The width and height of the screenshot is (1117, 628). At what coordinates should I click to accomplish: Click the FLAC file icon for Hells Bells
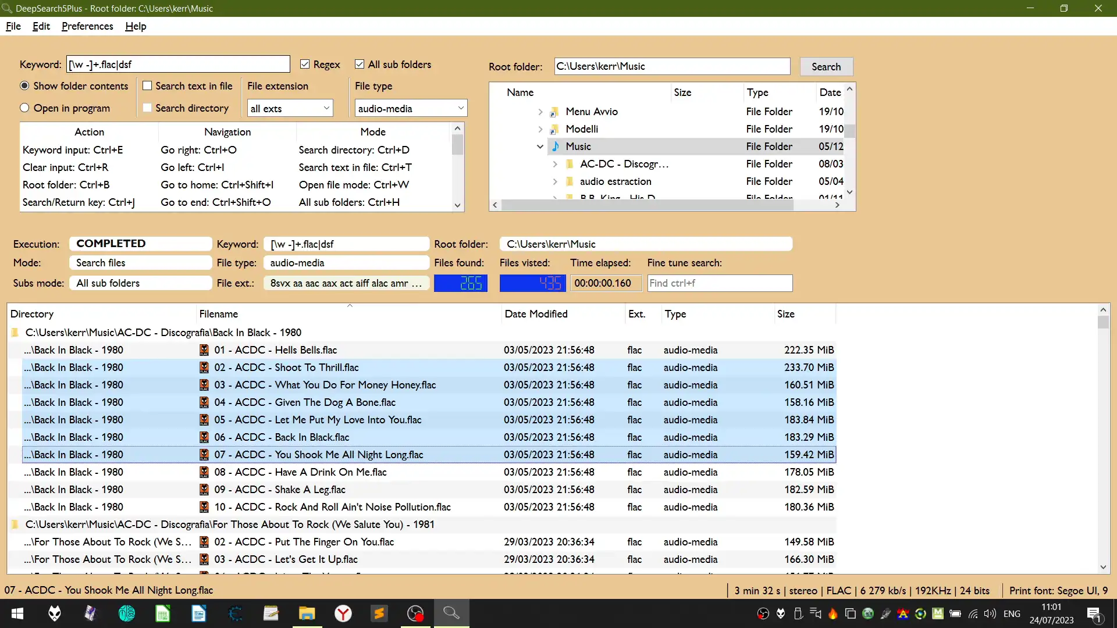[x=204, y=350]
